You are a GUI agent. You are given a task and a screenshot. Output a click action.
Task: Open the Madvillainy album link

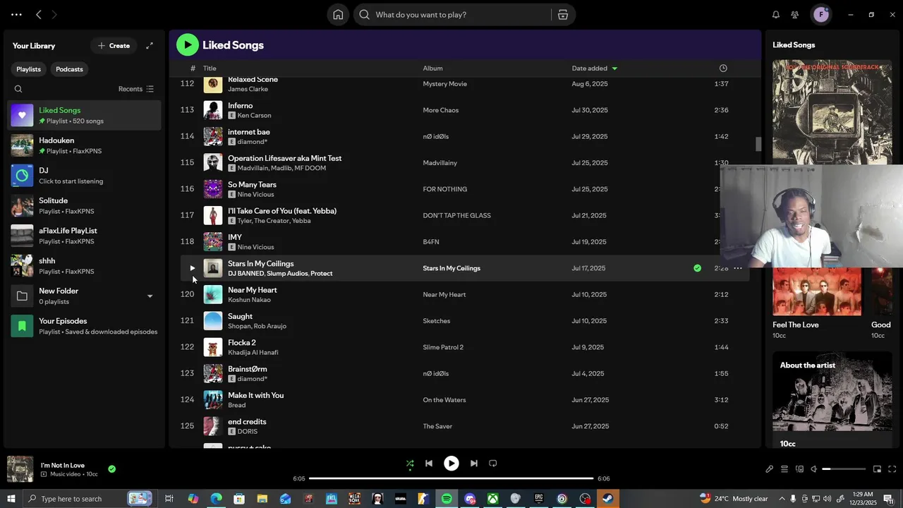pos(440,163)
